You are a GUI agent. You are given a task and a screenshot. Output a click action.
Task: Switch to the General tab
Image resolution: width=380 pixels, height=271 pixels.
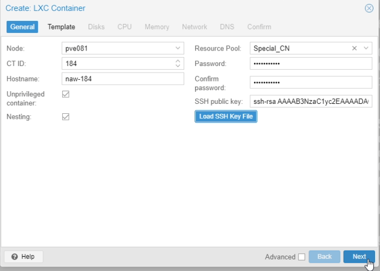click(x=23, y=27)
